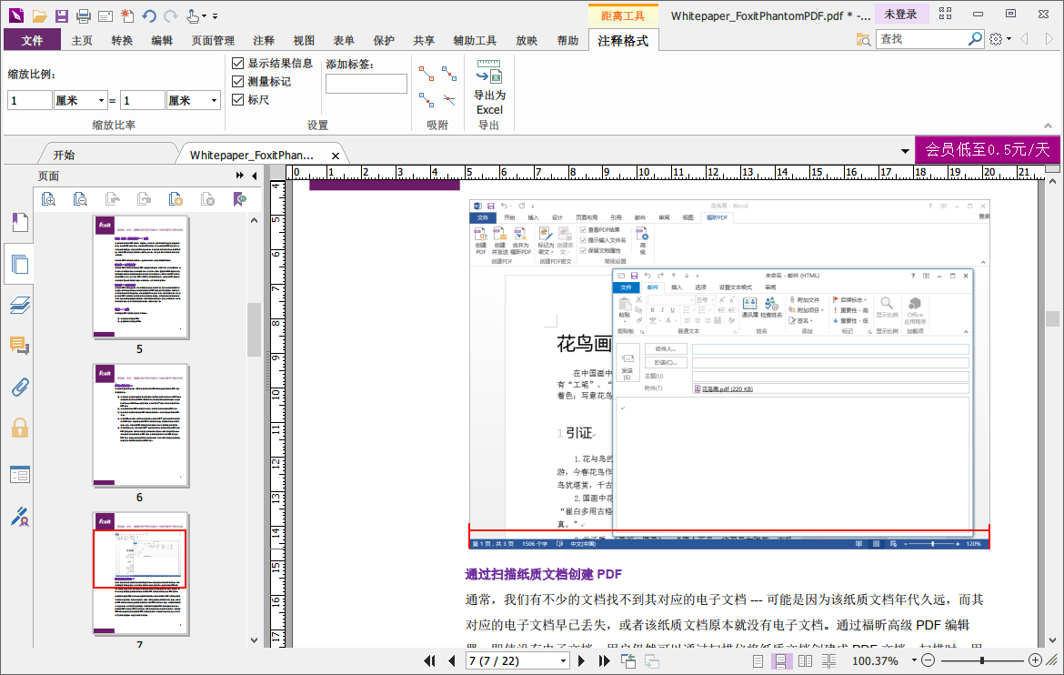Switch to facing pages view mode
Image resolution: width=1064 pixels, height=675 pixels.
(x=806, y=660)
